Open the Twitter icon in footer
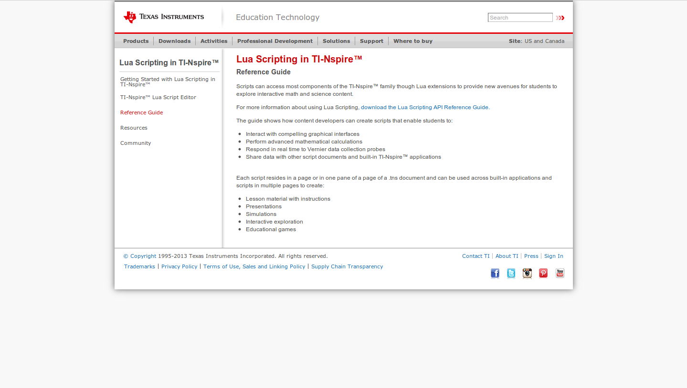The height and width of the screenshot is (388, 687). [x=511, y=273]
